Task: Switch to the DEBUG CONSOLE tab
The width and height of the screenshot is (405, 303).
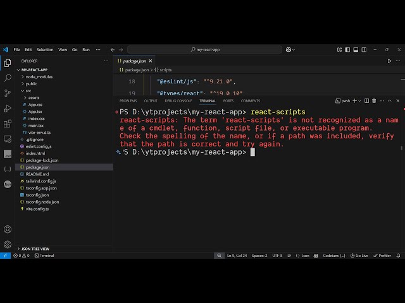Action: click(x=178, y=101)
